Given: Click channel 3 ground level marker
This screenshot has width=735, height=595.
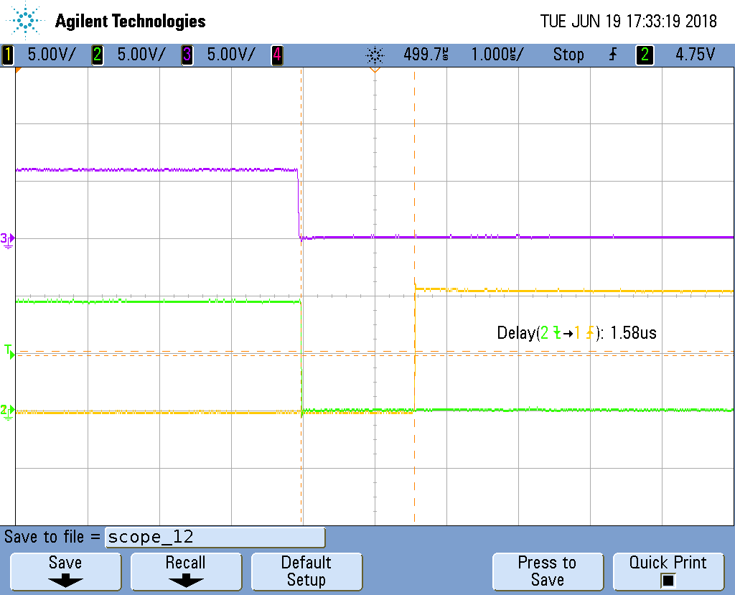Looking at the screenshot, I should [7, 240].
